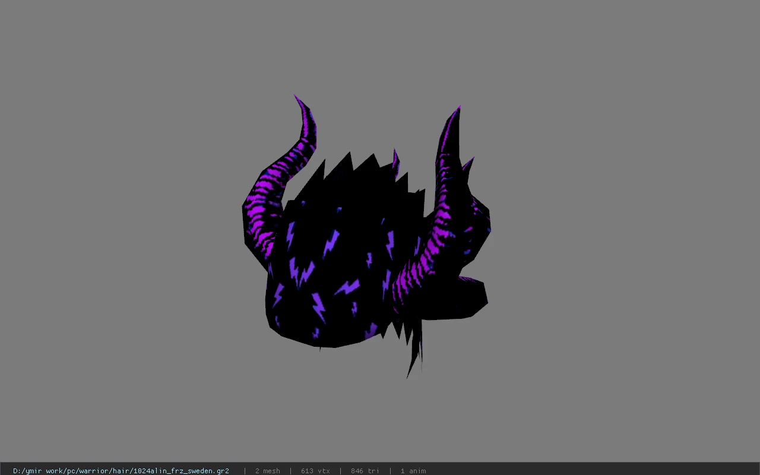Click the loaded .gr2 file path in status bar
This screenshot has width=760, height=475.
pyautogui.click(x=121, y=471)
